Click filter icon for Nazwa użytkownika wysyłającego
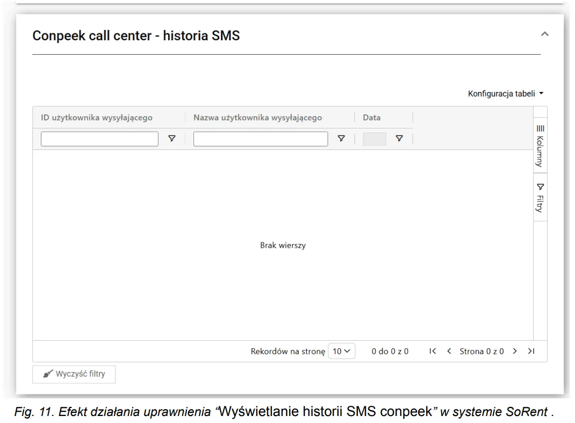The image size is (575, 423). pos(341,139)
